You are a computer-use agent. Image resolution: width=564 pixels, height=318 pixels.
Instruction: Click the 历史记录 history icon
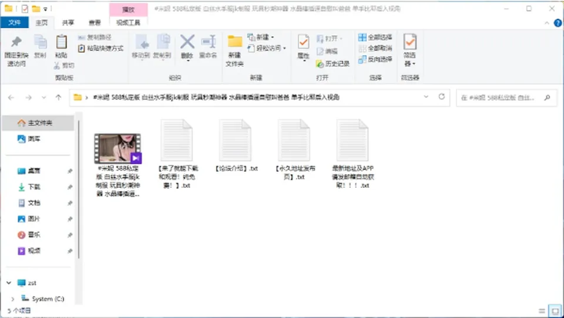coord(320,64)
